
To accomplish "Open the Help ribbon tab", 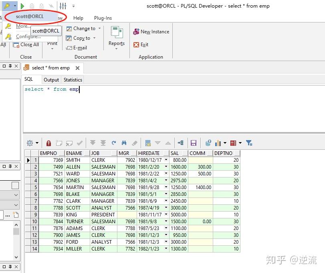I will point(78,18).
